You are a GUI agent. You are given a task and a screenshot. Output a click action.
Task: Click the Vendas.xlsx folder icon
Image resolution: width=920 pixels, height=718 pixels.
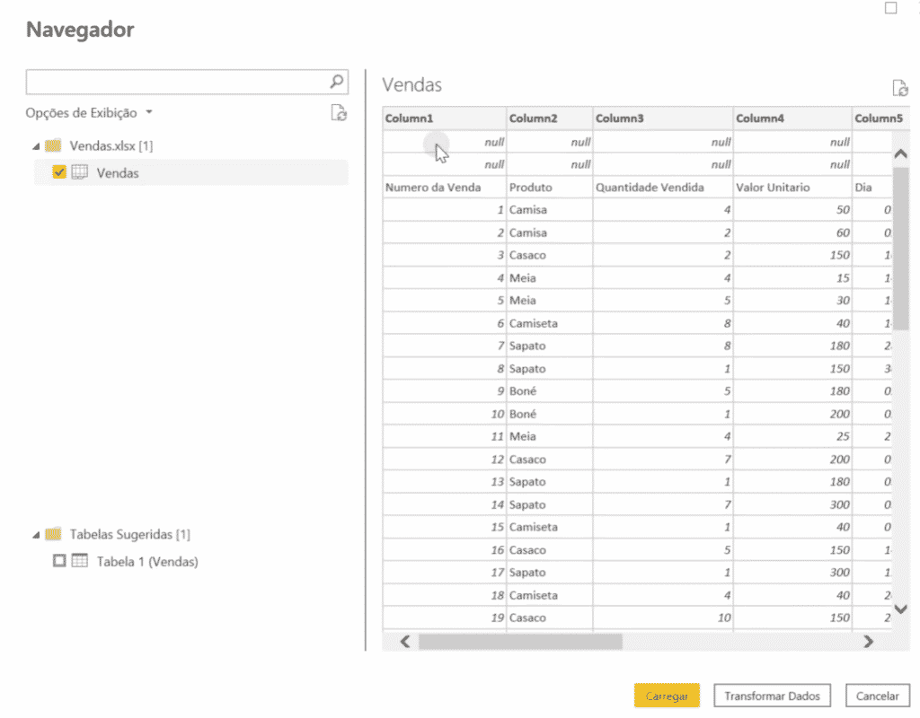pos(54,145)
